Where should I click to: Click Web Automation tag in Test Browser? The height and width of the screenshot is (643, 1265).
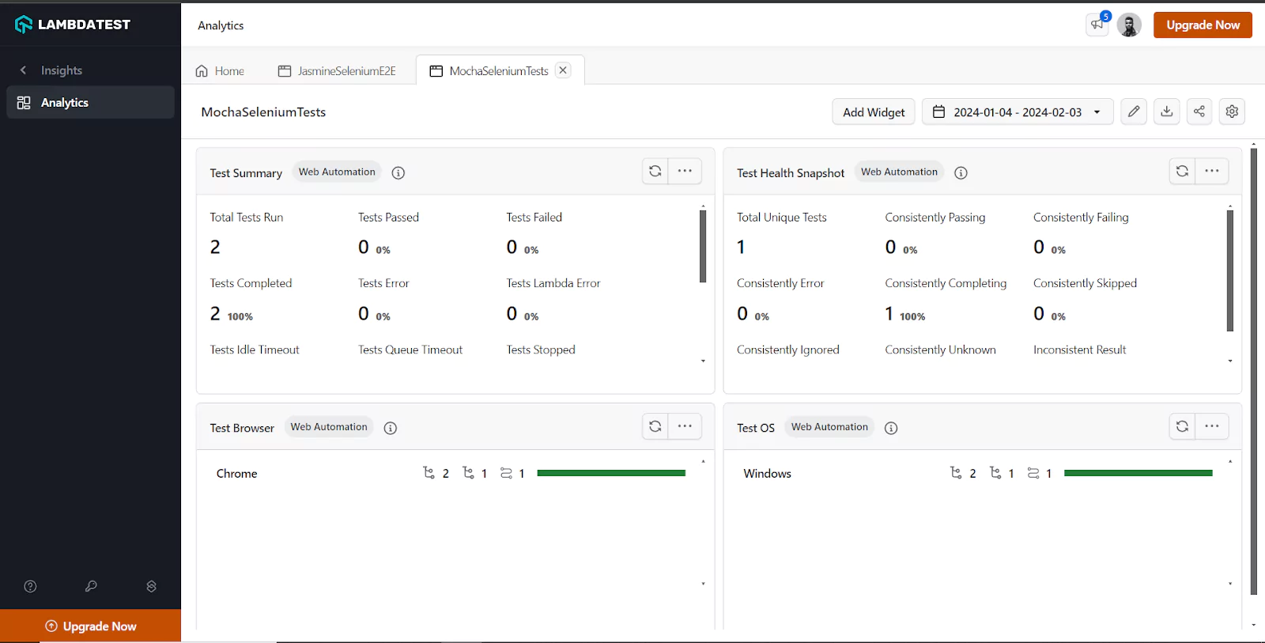(329, 427)
